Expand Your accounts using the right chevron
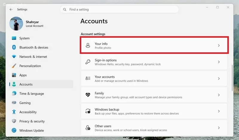 [x=219, y=78]
